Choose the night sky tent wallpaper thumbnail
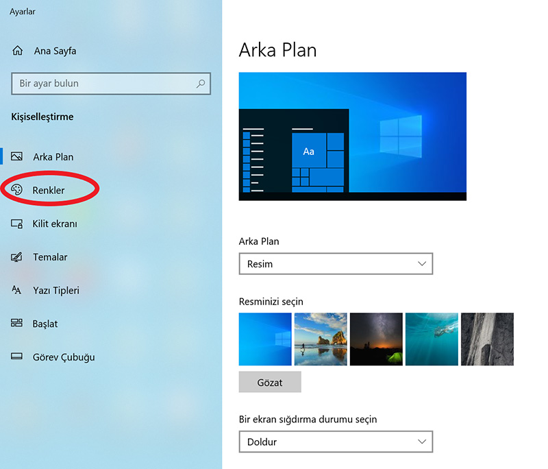 pos(376,339)
